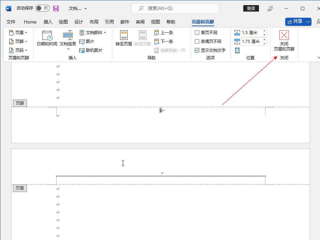Switch to the 视图 tab
The height and width of the screenshot is (240, 320).
click(x=156, y=22)
